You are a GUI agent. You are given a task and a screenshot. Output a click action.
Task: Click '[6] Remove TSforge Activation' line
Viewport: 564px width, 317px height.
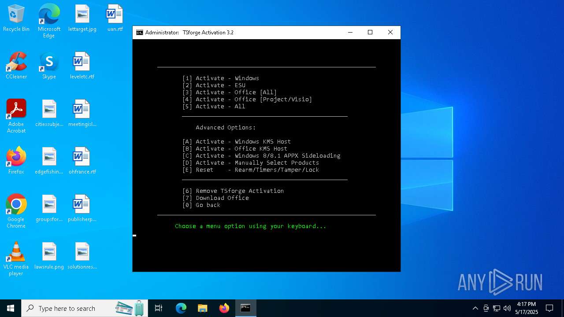233,191
